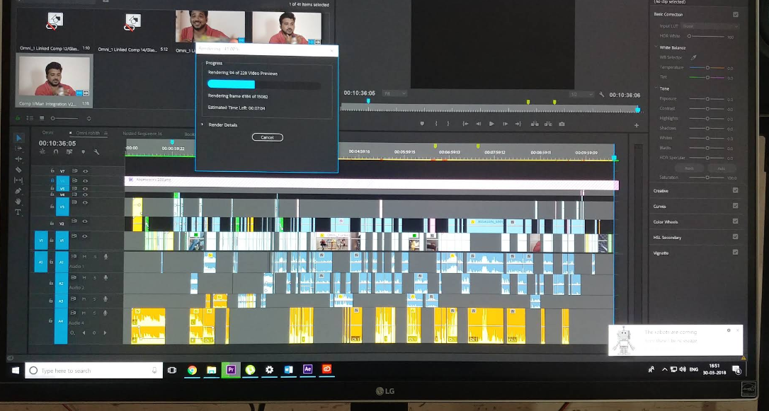769x411 pixels.
Task: Select the Selection arrow tool
Action: 18,138
